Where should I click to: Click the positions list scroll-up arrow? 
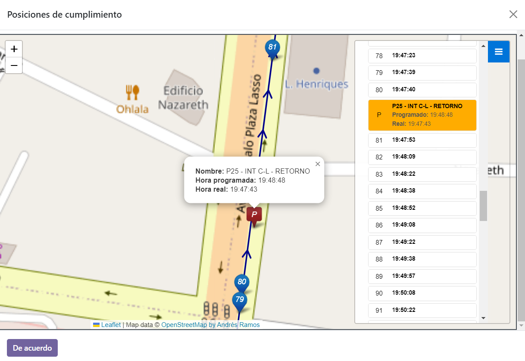coord(483,45)
